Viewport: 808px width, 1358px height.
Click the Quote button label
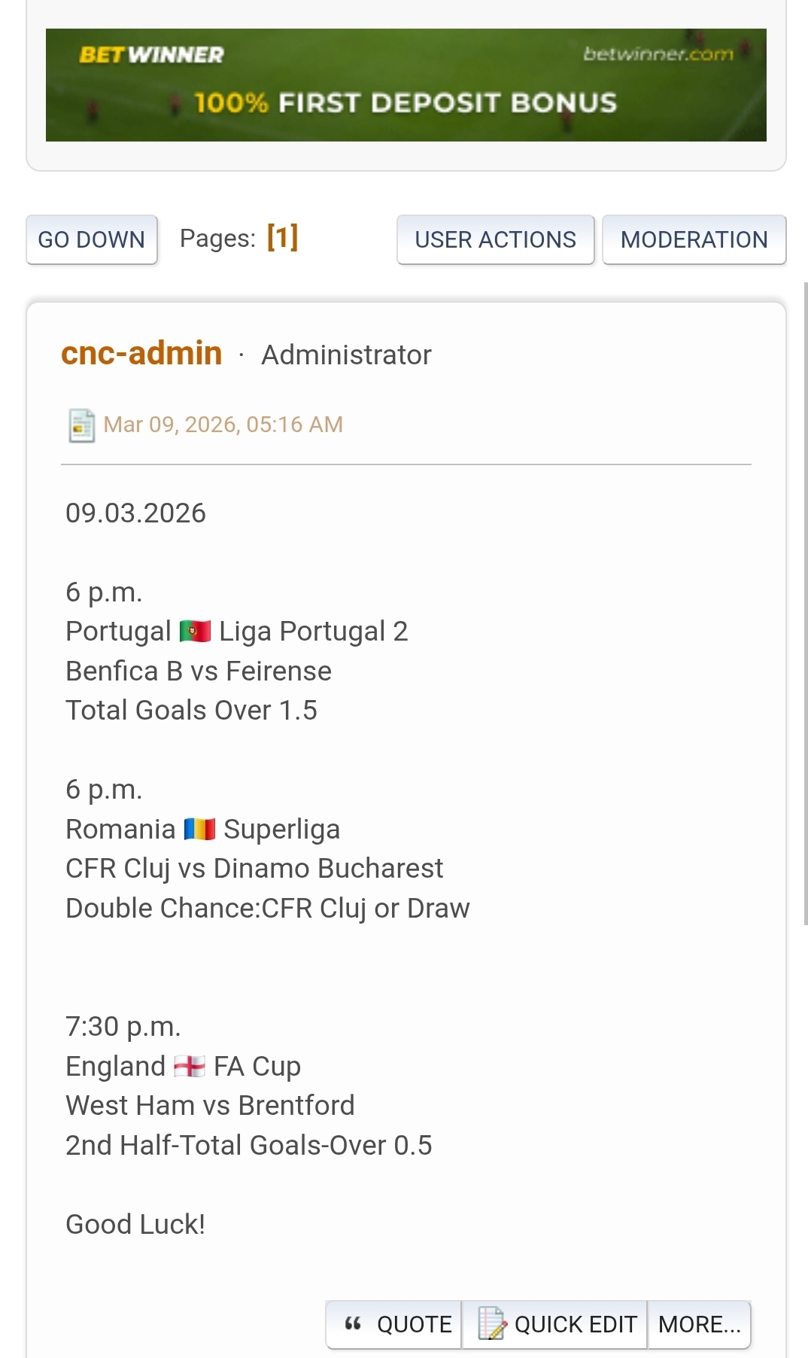pyautogui.click(x=414, y=1324)
